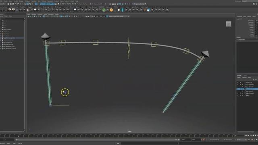Click the green circle shelf icon
This screenshot has height=145, width=258.
click(104, 10)
